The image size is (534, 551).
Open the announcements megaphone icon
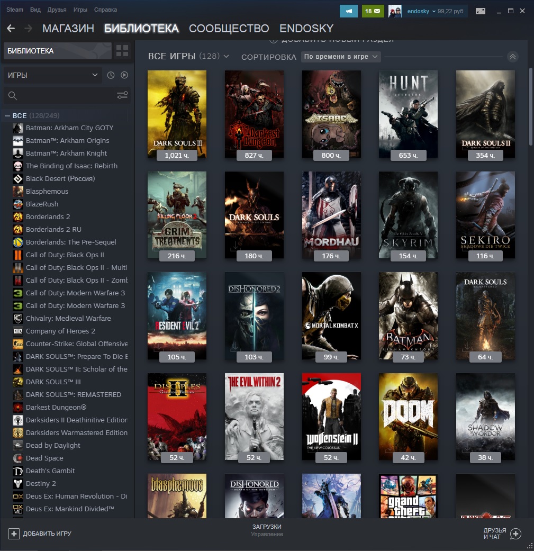[x=349, y=11]
